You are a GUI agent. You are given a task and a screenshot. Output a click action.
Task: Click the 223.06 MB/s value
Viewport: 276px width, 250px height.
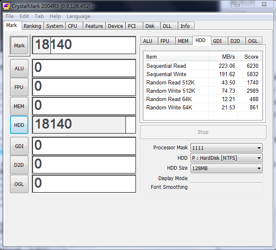coord(227,66)
